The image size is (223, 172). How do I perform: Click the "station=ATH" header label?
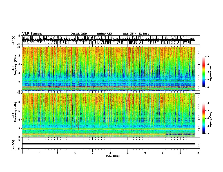[104, 34]
